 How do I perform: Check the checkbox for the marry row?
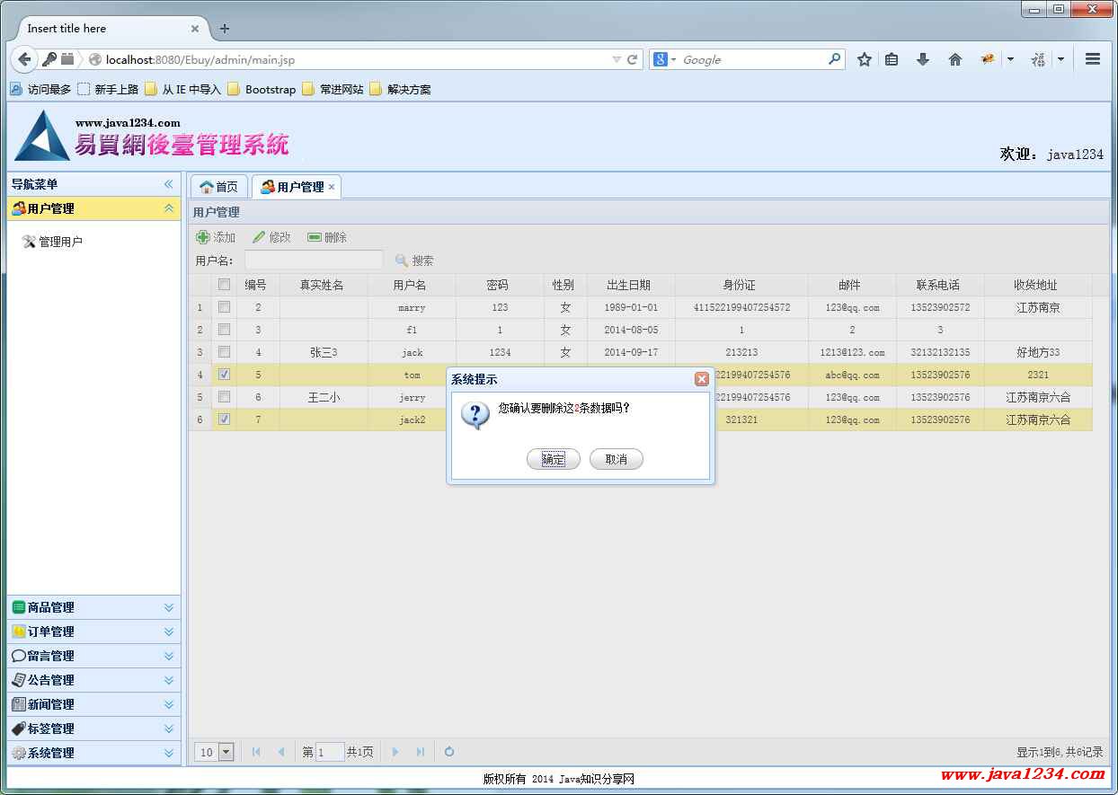click(x=224, y=307)
